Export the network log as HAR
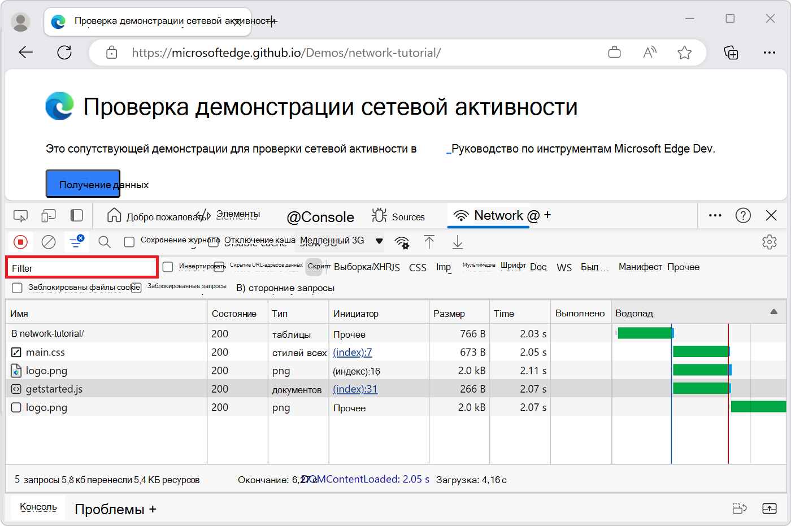The height and width of the screenshot is (526, 791). pos(457,242)
